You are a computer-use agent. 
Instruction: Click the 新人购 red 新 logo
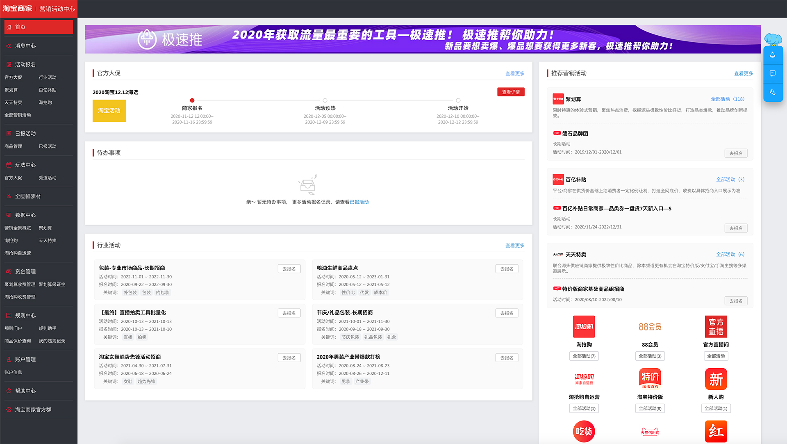(x=716, y=379)
